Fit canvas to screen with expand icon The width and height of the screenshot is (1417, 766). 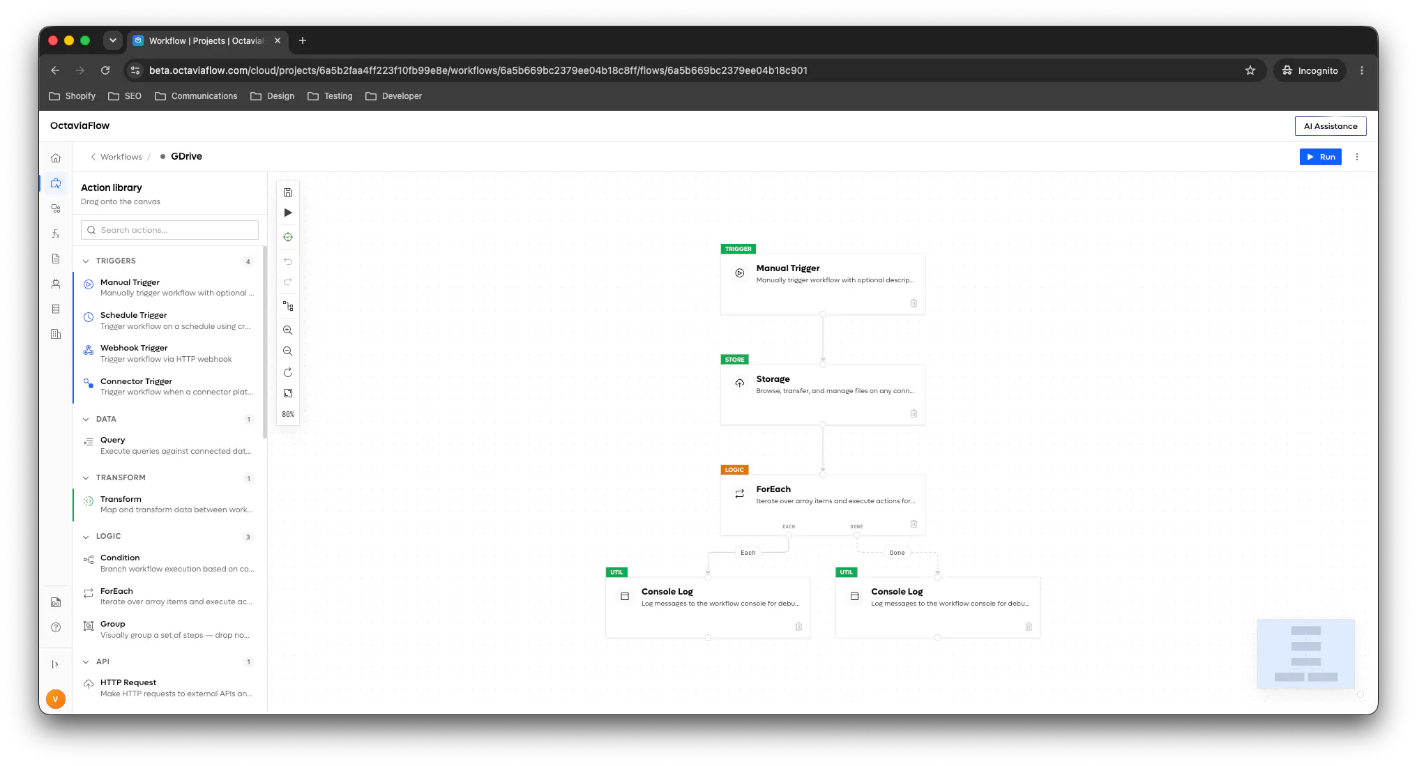point(288,393)
